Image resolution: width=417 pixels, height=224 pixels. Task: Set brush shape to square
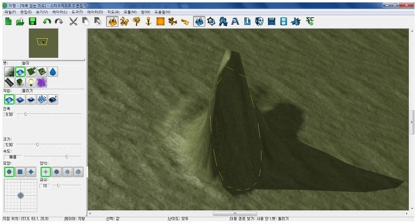coord(20,172)
